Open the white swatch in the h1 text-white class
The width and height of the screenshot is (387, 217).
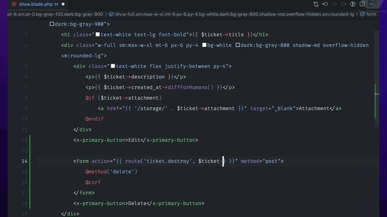point(98,34)
